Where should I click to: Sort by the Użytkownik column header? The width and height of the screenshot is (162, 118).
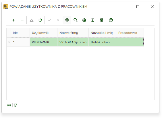pyautogui.click(x=43, y=33)
